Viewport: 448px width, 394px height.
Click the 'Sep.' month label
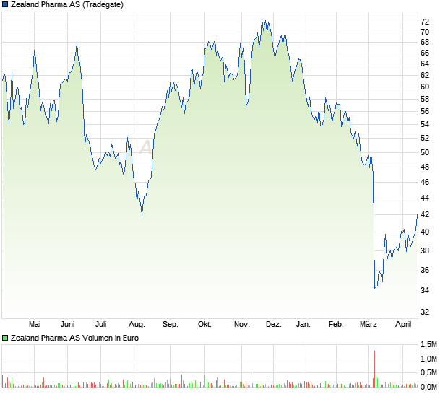click(x=171, y=324)
